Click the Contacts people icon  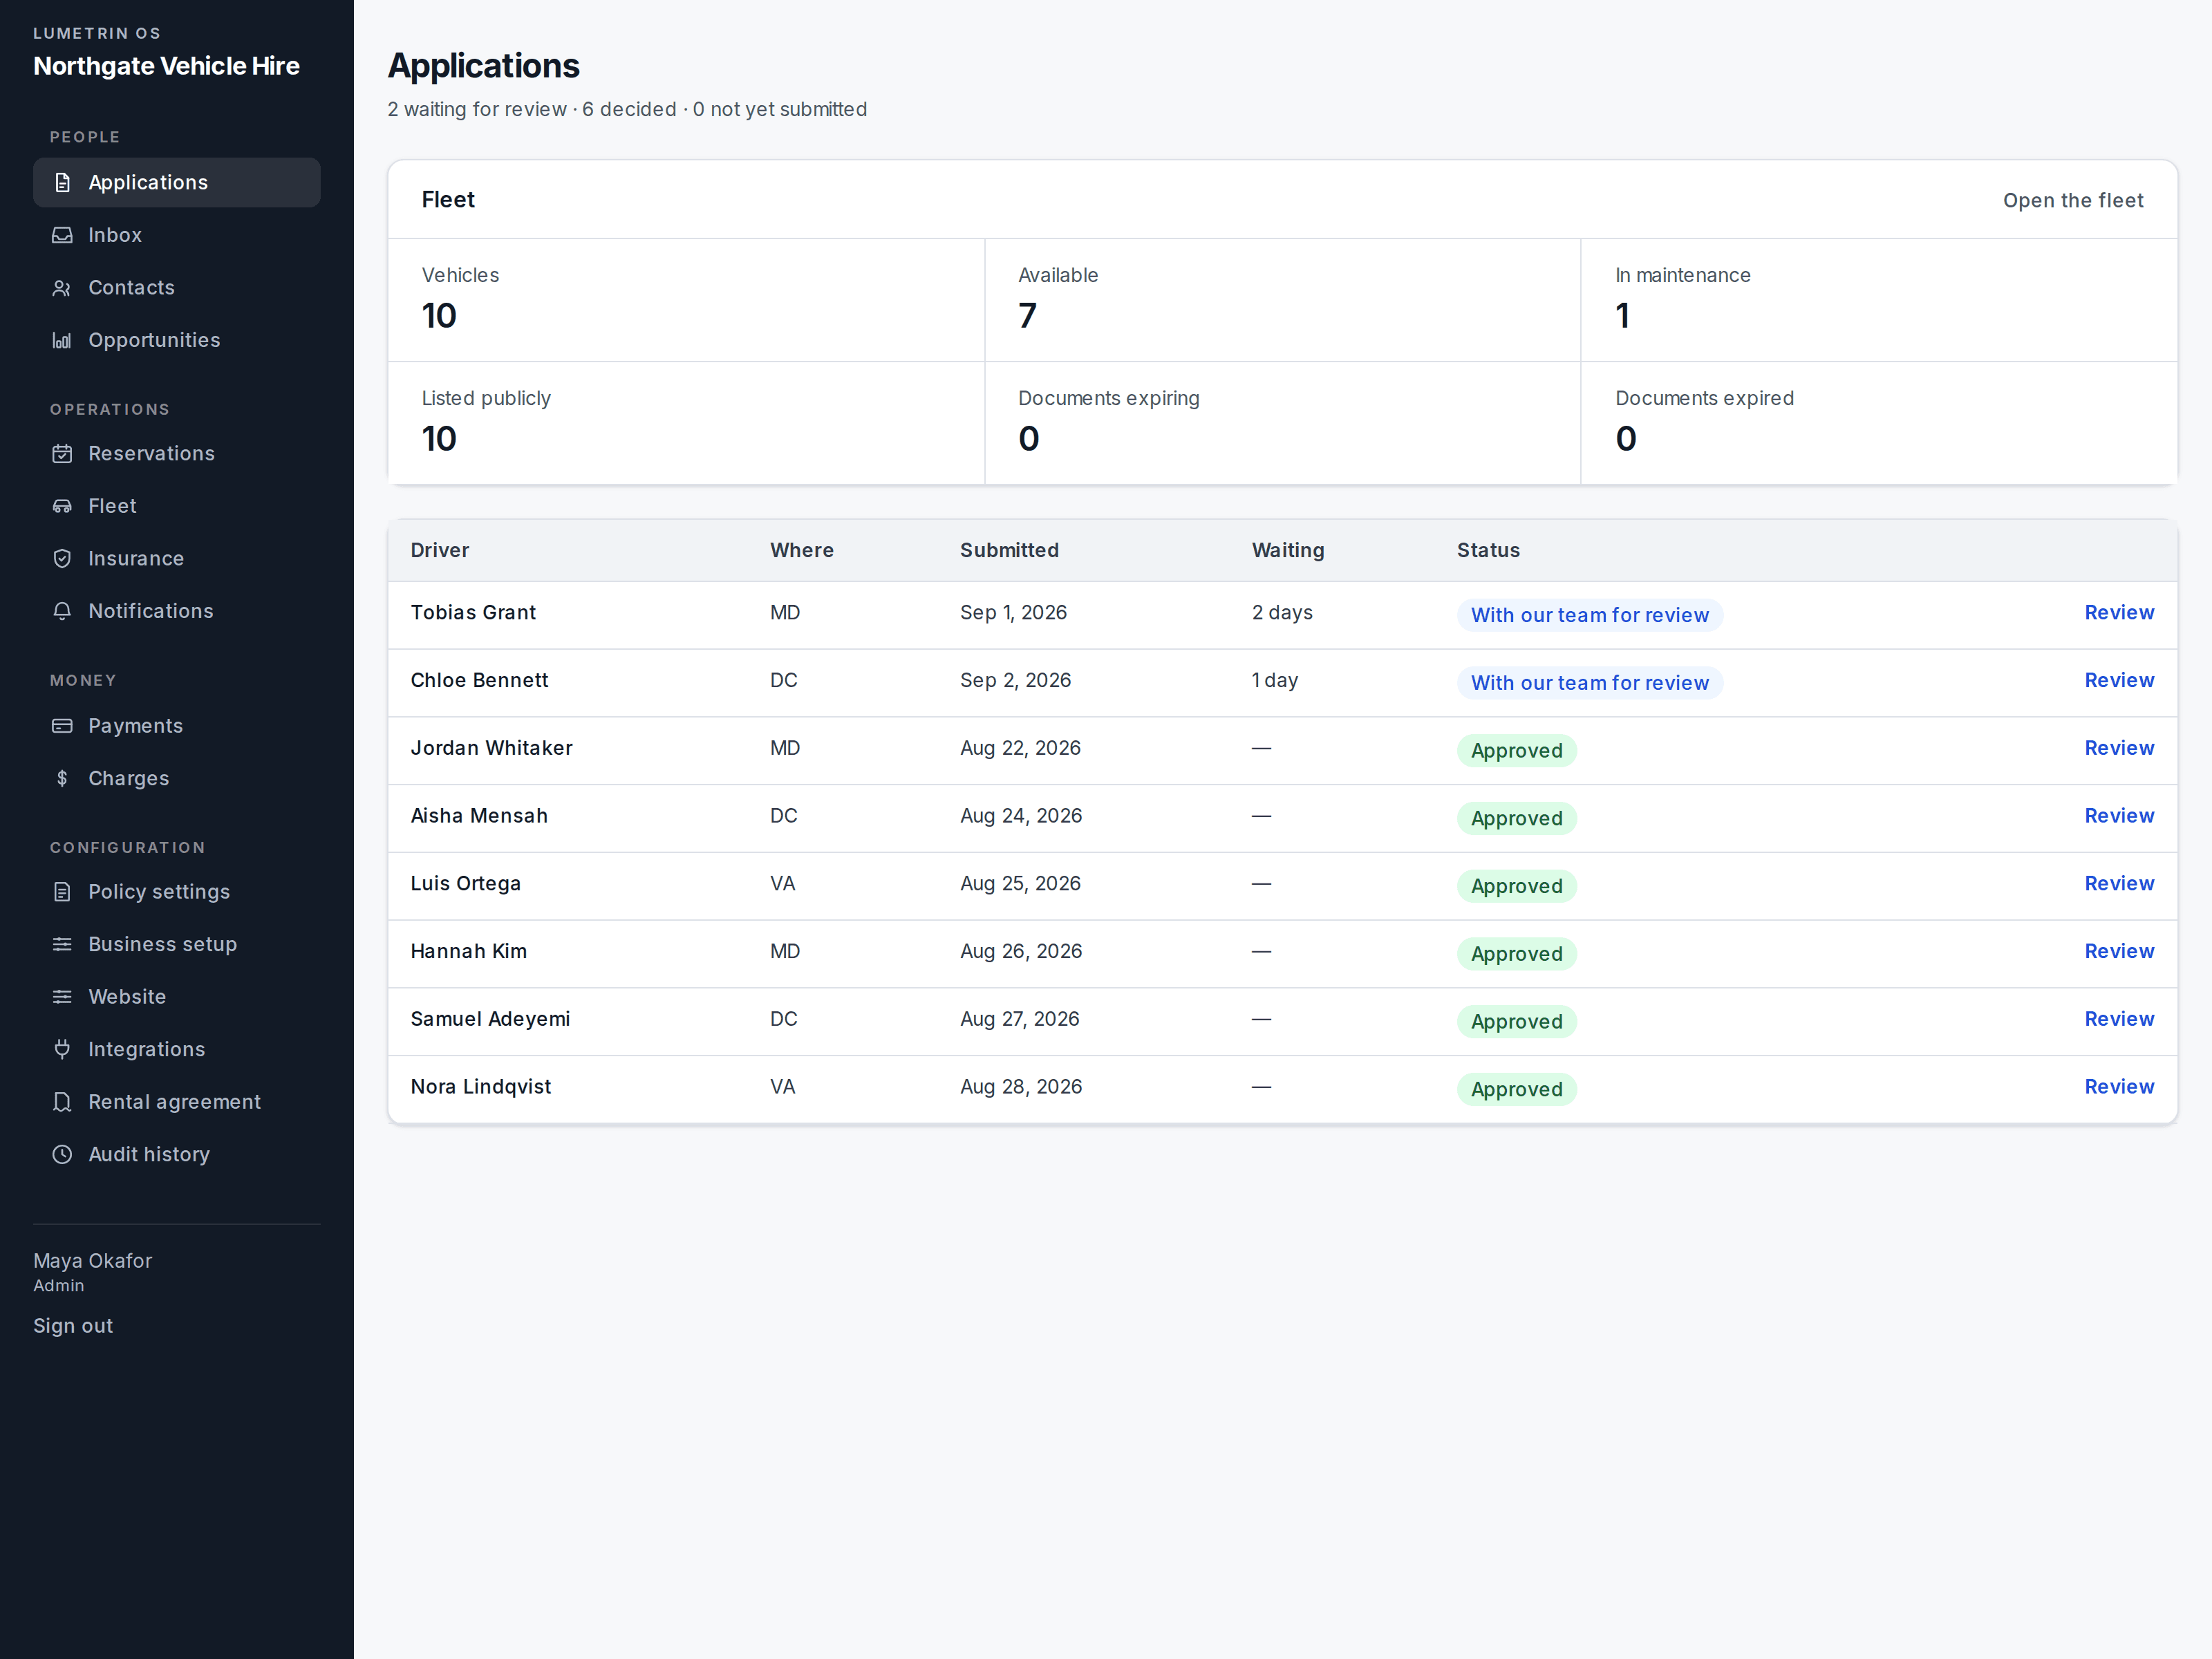pyautogui.click(x=62, y=288)
